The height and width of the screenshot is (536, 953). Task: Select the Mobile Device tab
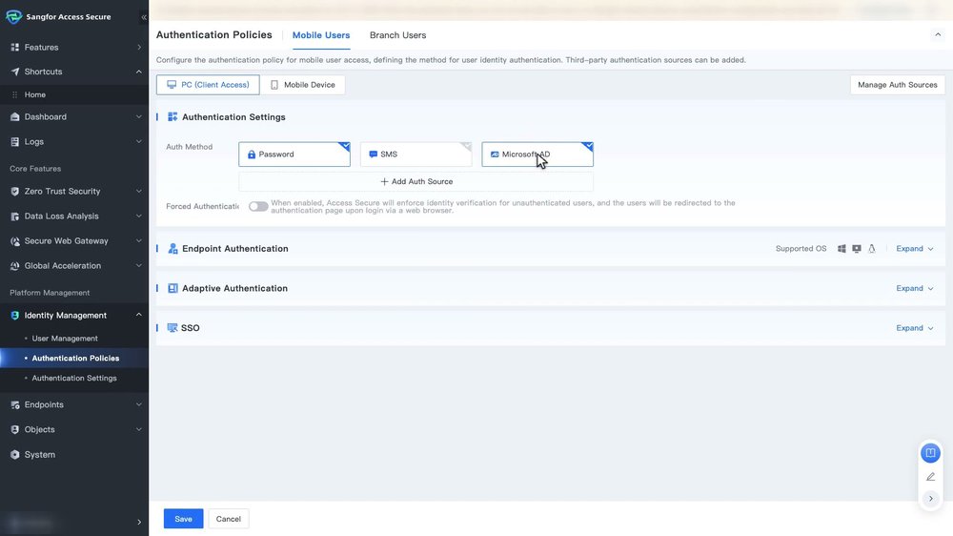coord(303,85)
